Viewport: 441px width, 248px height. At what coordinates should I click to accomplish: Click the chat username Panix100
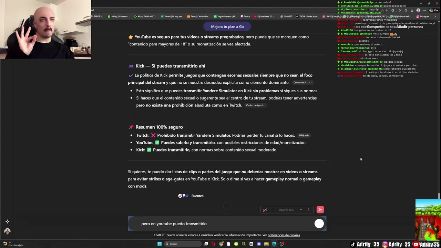coord(350,2)
